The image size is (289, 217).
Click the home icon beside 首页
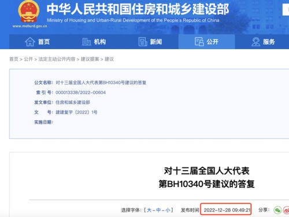tap(30, 42)
